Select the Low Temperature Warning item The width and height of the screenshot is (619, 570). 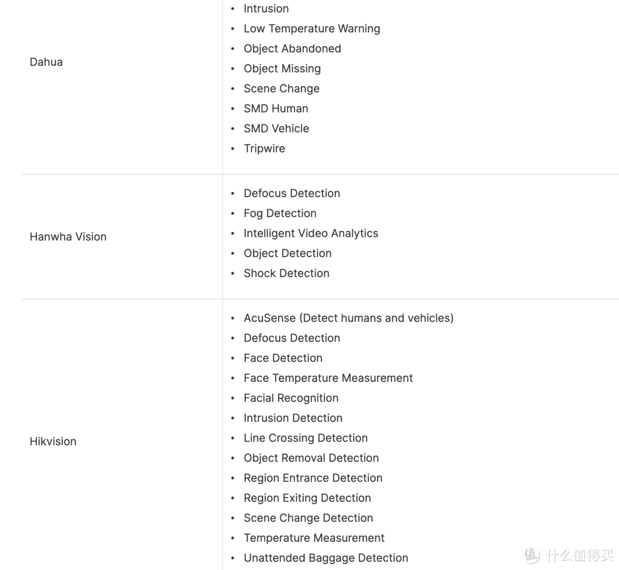coord(311,29)
